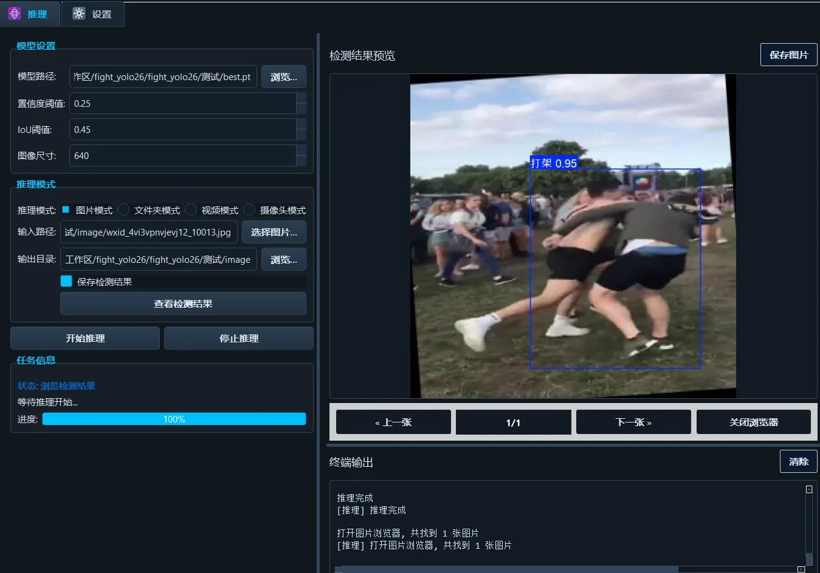Select the 文件夹模式 radio option

(123, 210)
